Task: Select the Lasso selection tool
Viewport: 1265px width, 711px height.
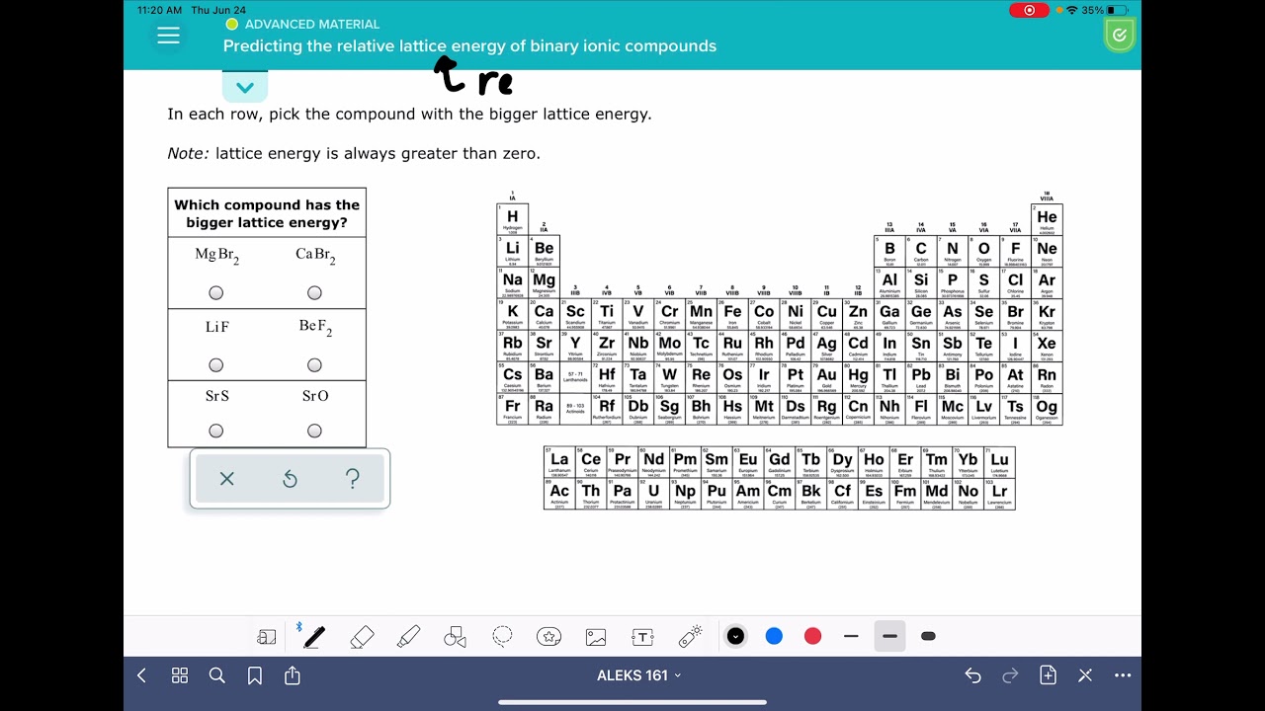Action: click(x=502, y=637)
